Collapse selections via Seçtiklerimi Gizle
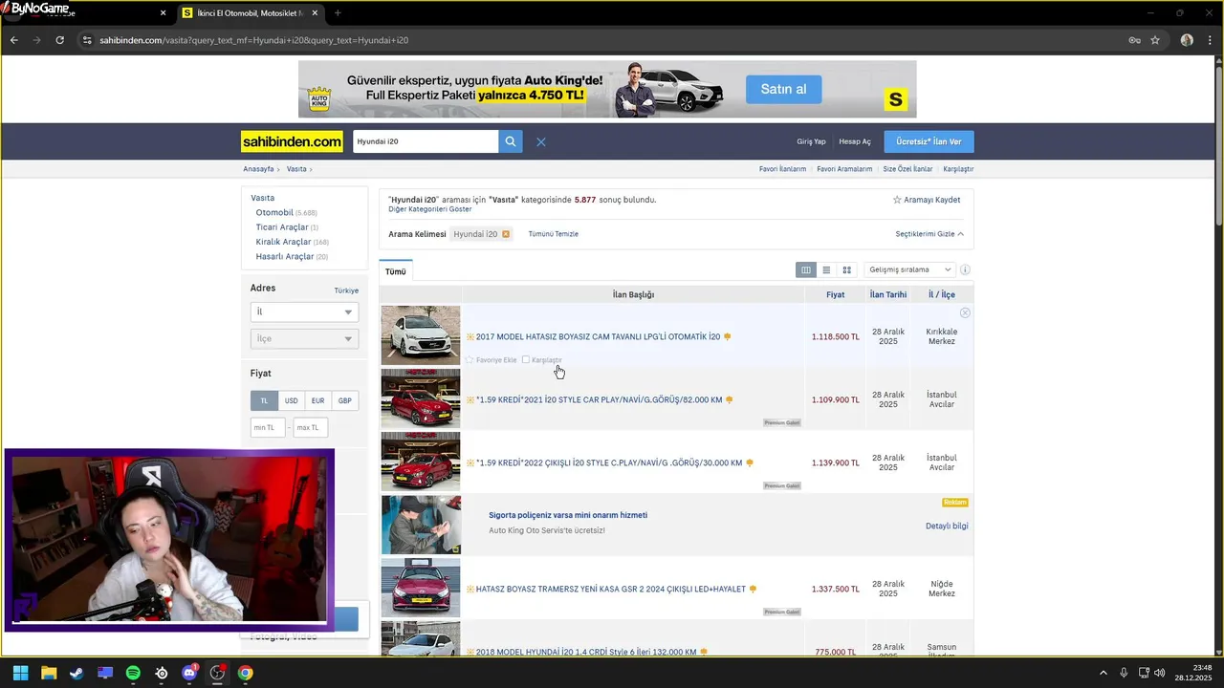The image size is (1224, 688). (x=929, y=234)
